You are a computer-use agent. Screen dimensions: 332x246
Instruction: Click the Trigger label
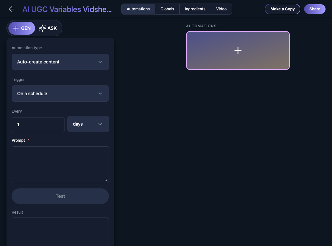click(18, 79)
